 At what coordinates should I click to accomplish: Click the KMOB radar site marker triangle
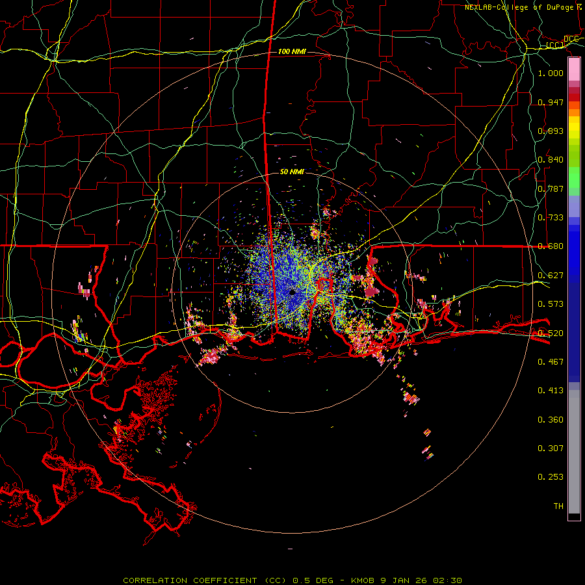[292, 291]
